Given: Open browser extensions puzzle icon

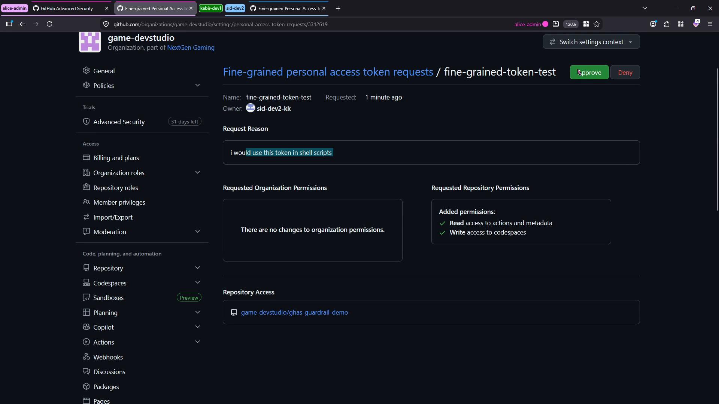Looking at the screenshot, I should pyautogui.click(x=667, y=24).
